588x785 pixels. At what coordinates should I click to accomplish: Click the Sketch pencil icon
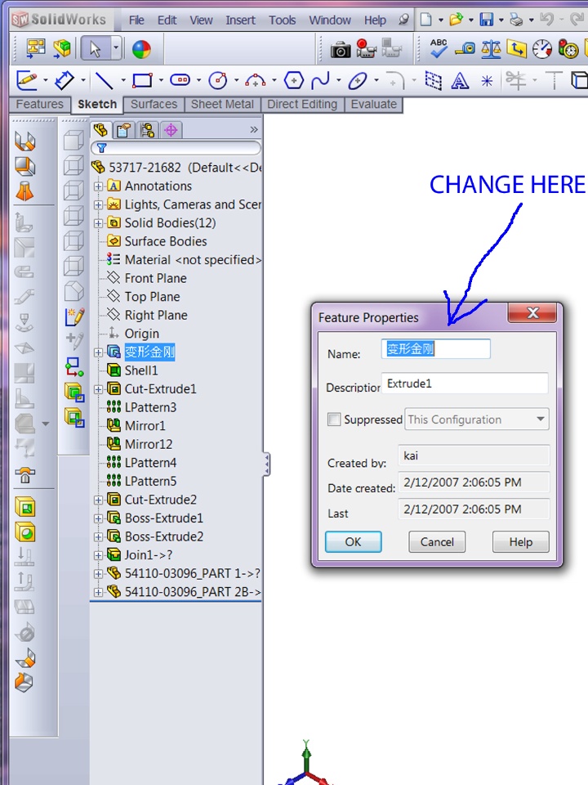[x=26, y=80]
